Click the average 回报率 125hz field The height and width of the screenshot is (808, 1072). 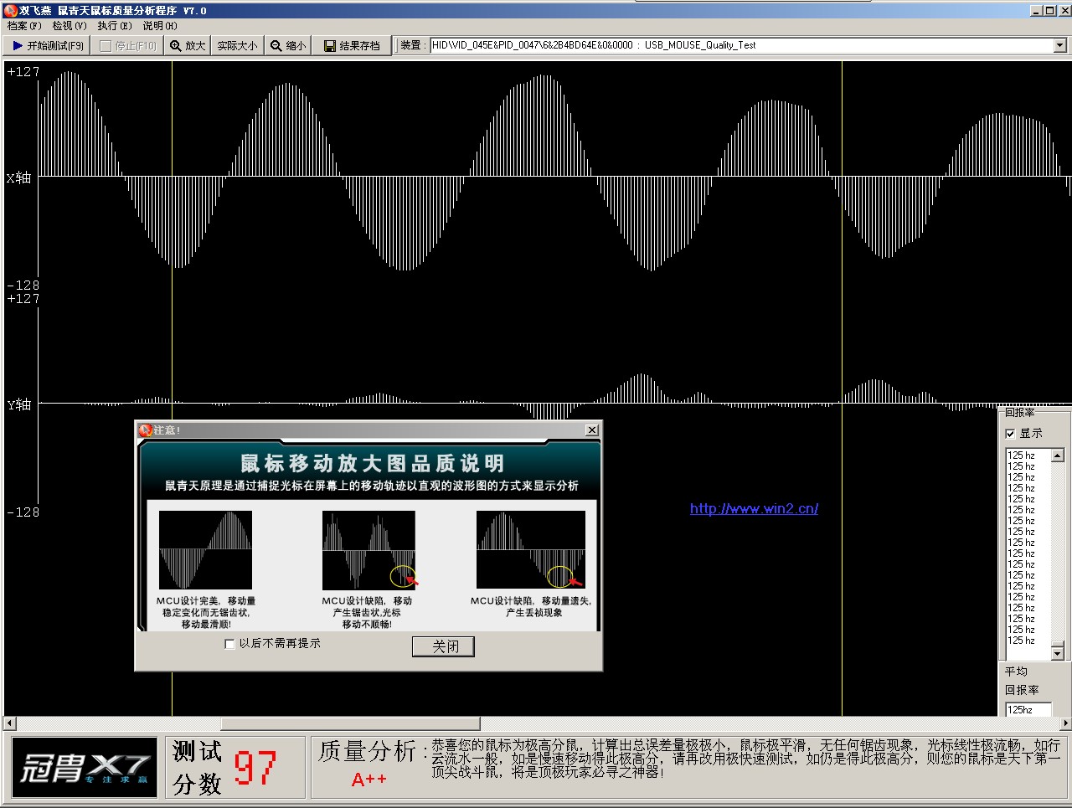1027,710
